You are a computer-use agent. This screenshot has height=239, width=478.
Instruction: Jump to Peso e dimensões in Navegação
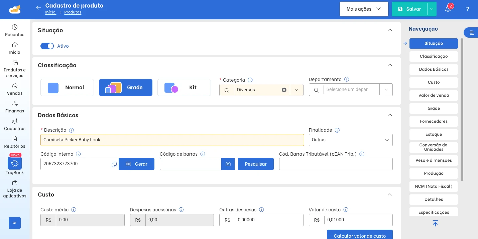pos(434,160)
